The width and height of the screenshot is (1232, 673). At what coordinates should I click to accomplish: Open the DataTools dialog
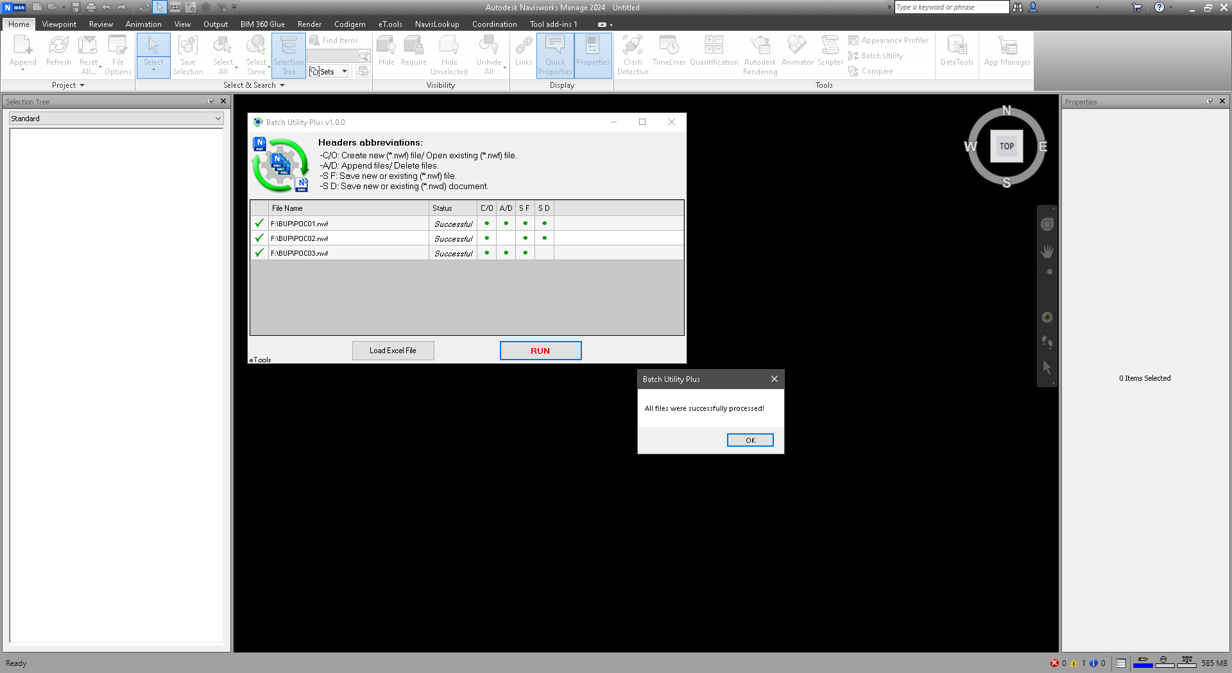[x=957, y=51]
